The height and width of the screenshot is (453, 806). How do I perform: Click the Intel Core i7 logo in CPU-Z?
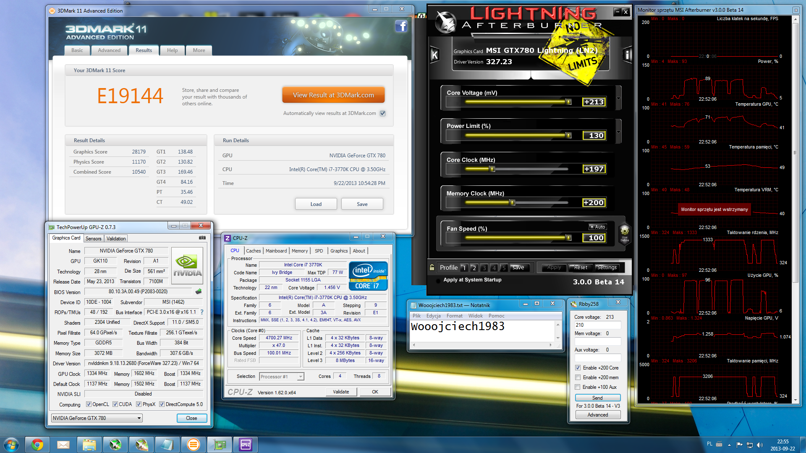coord(368,276)
